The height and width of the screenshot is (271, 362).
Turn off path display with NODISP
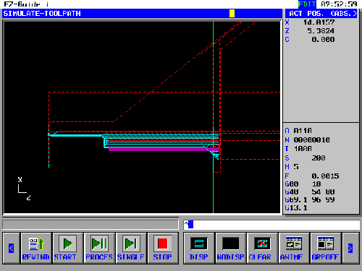click(230, 248)
